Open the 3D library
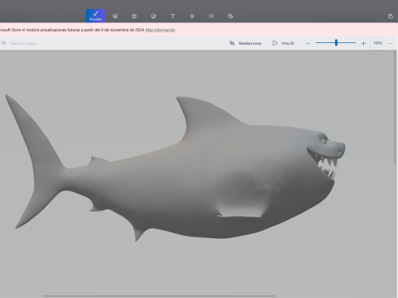The width and height of the screenshot is (398, 298). tap(231, 17)
